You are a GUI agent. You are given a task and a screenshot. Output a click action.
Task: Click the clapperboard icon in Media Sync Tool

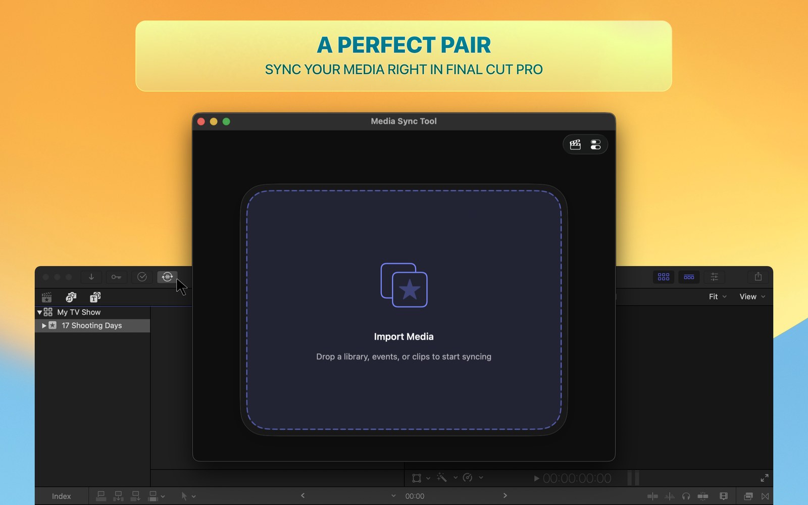[x=575, y=145]
